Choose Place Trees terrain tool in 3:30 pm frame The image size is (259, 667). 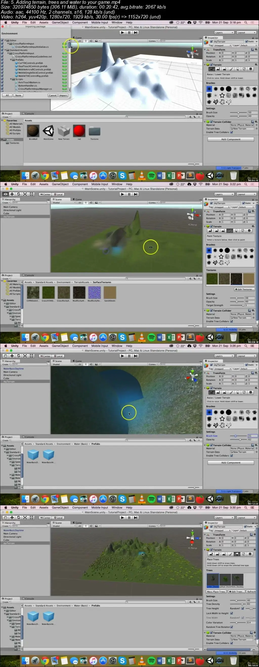(x=237, y=554)
